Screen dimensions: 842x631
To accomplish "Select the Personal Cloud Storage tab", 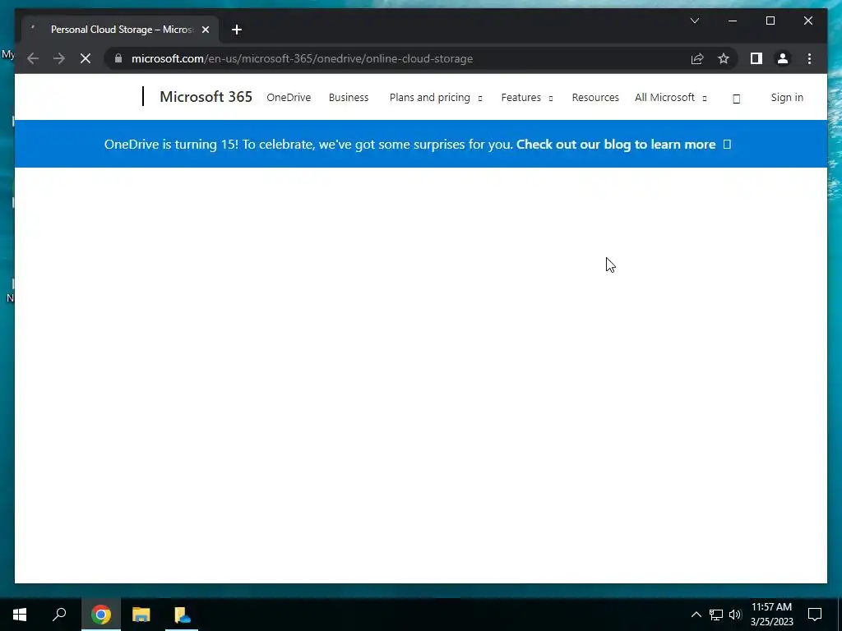I will [120, 30].
